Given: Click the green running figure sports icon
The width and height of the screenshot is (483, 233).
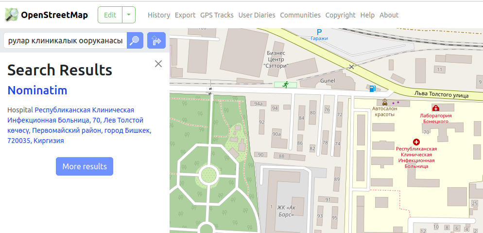Looking at the screenshot, I should click(x=286, y=85).
